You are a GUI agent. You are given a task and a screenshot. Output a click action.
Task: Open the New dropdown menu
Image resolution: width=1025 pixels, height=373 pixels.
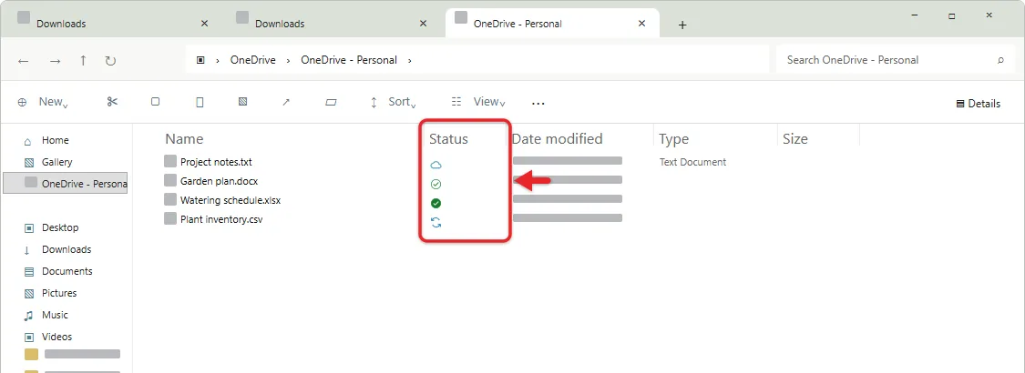coord(45,102)
